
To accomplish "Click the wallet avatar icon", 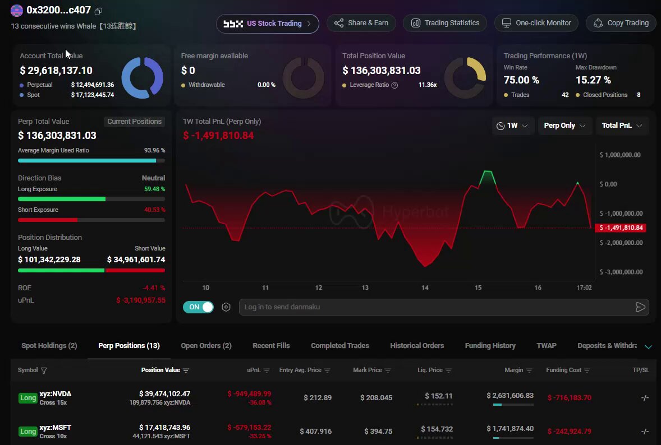I will 17,11.
